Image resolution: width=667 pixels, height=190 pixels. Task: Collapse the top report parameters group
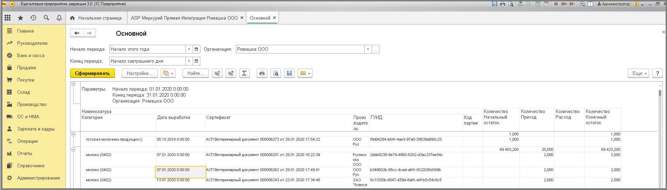click(x=73, y=84)
